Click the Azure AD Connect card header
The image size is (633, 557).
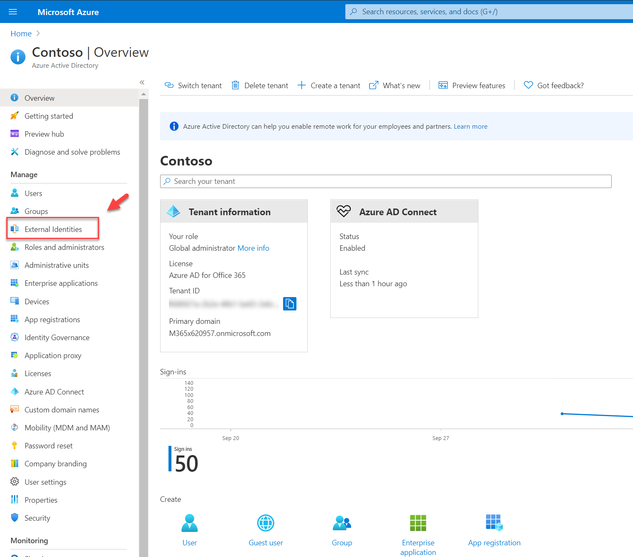404,211
